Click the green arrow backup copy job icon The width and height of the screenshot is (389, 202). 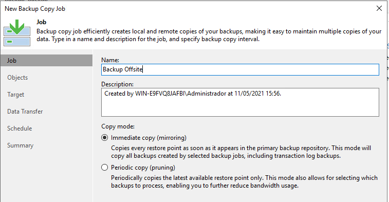tap(17, 33)
